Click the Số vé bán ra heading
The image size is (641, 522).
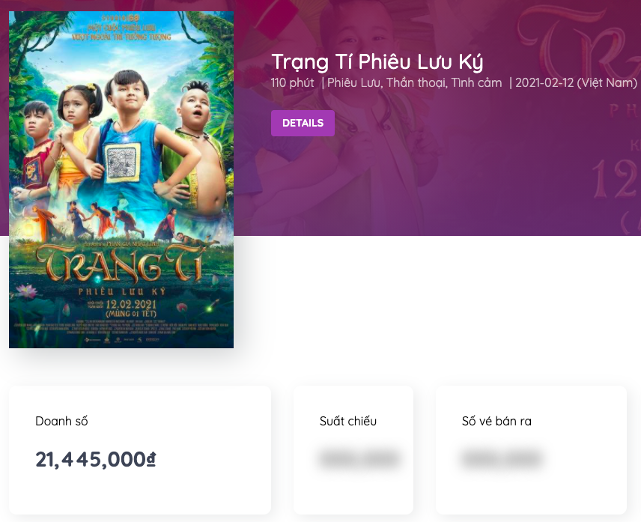coord(496,421)
